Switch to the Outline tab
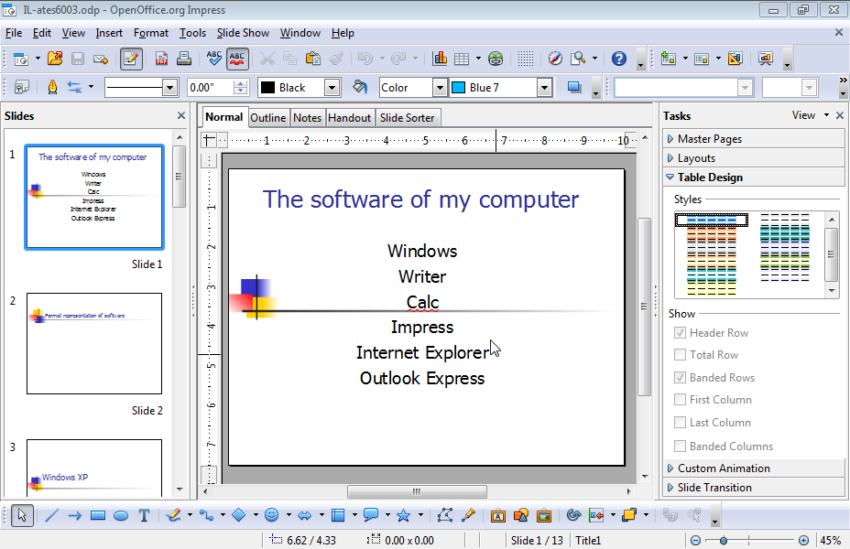 point(267,117)
